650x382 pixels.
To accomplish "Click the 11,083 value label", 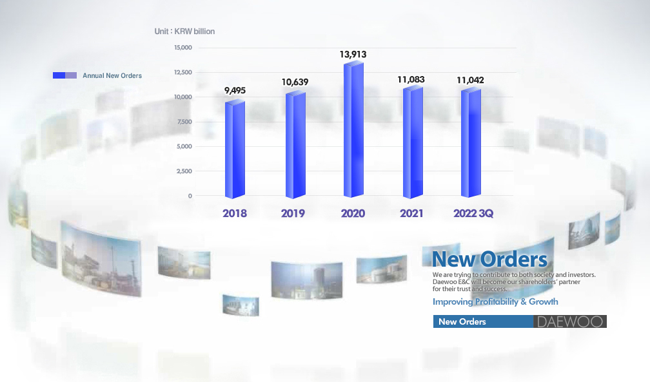I will point(411,79).
